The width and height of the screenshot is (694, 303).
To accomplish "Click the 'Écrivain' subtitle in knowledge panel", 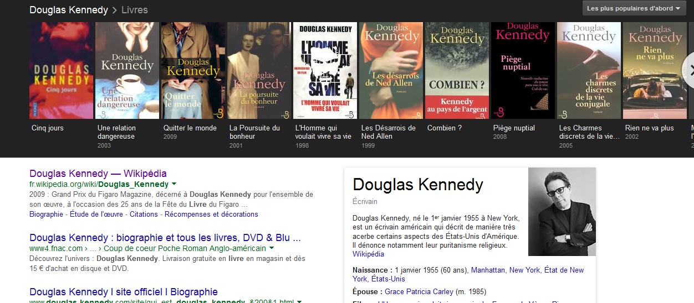I will pos(365,202).
